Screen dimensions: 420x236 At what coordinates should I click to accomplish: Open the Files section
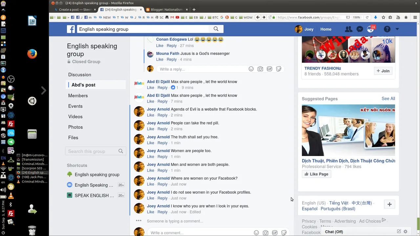tap(73, 138)
